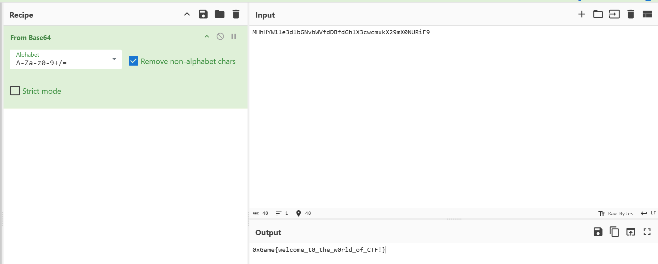Open folder as input
The height and width of the screenshot is (264, 658).
(x=598, y=14)
